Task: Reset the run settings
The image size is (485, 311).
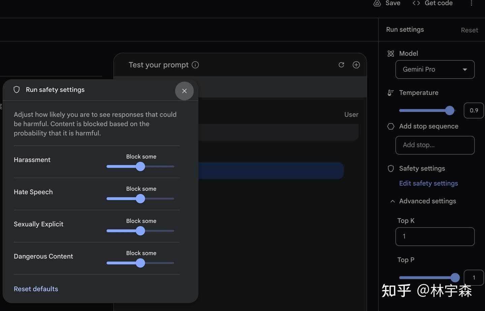Action: [x=469, y=30]
